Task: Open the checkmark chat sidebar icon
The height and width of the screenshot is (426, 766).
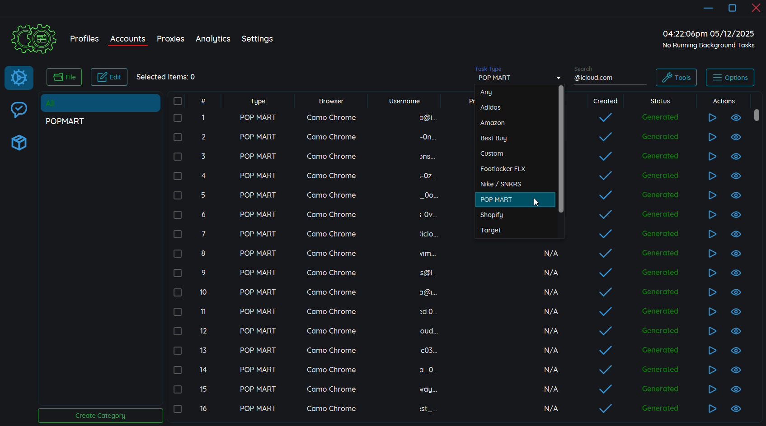Action: click(19, 109)
